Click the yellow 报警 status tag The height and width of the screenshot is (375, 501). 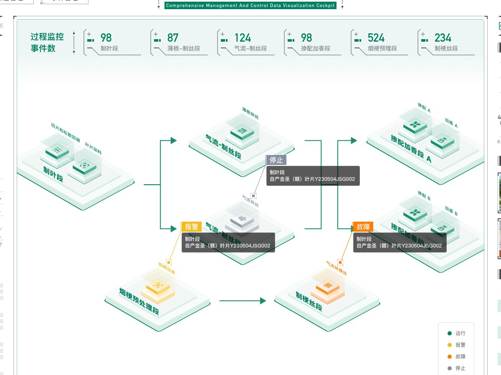click(x=191, y=227)
